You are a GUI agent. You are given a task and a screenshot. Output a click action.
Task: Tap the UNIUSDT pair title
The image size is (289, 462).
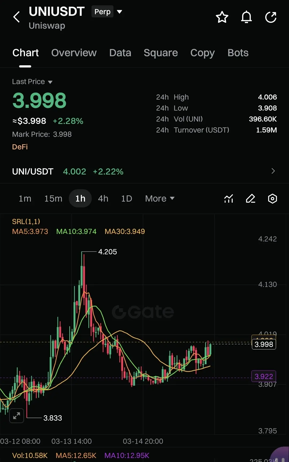click(x=56, y=12)
